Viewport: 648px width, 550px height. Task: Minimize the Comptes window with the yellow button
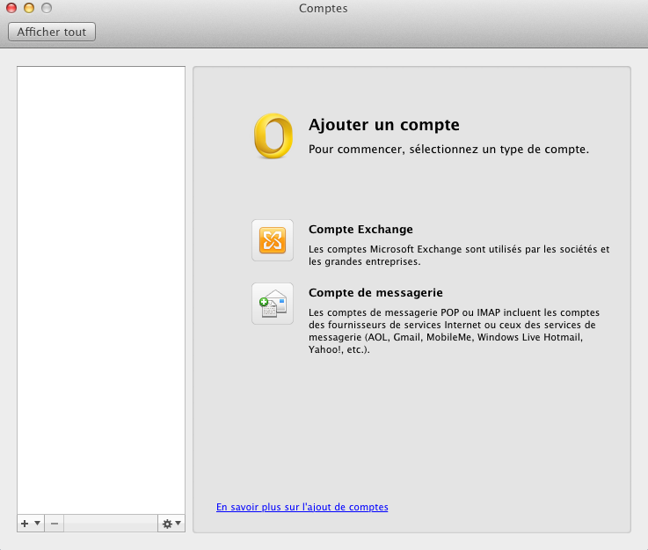(x=29, y=8)
